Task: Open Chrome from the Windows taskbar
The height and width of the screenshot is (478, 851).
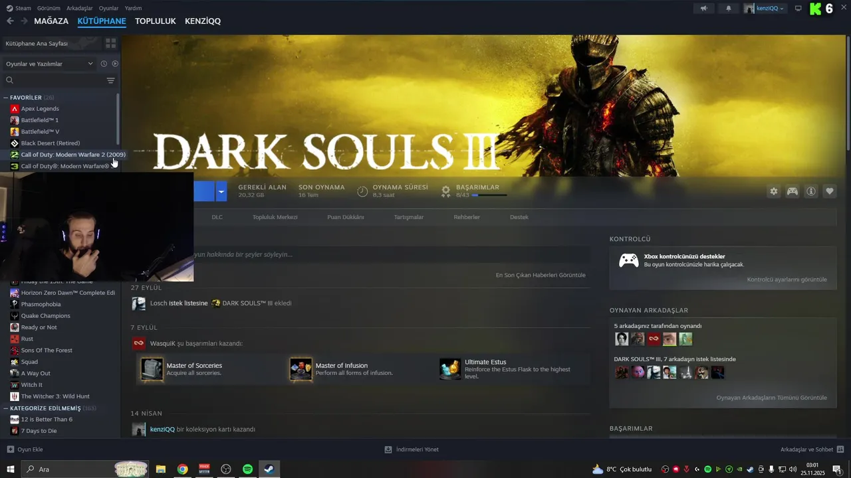Action: [x=182, y=469]
